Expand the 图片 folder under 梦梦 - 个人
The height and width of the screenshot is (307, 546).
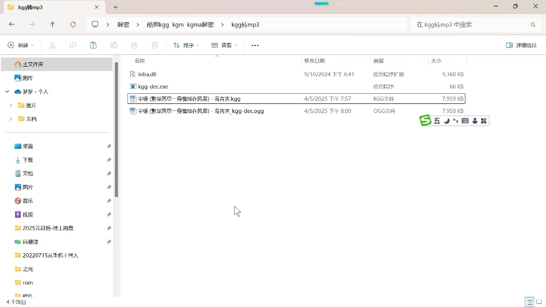(11, 105)
